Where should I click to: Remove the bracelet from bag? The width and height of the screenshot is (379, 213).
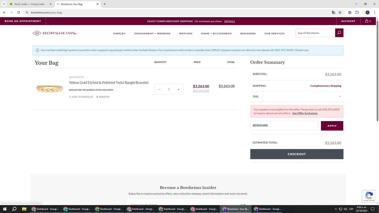(103, 97)
